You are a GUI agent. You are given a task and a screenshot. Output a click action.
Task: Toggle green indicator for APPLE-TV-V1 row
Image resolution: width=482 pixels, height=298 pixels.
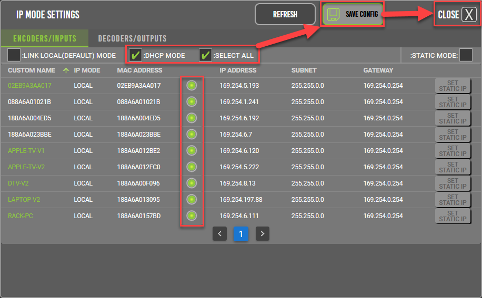pyautogui.click(x=192, y=151)
